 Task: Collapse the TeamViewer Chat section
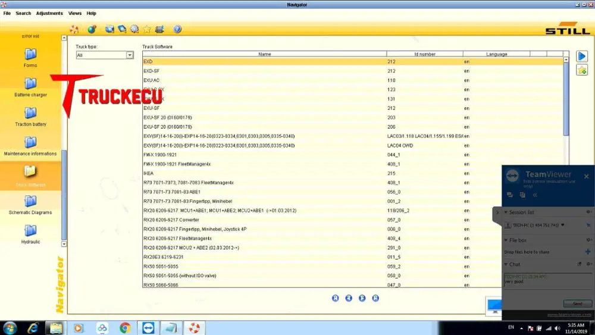tap(506, 264)
